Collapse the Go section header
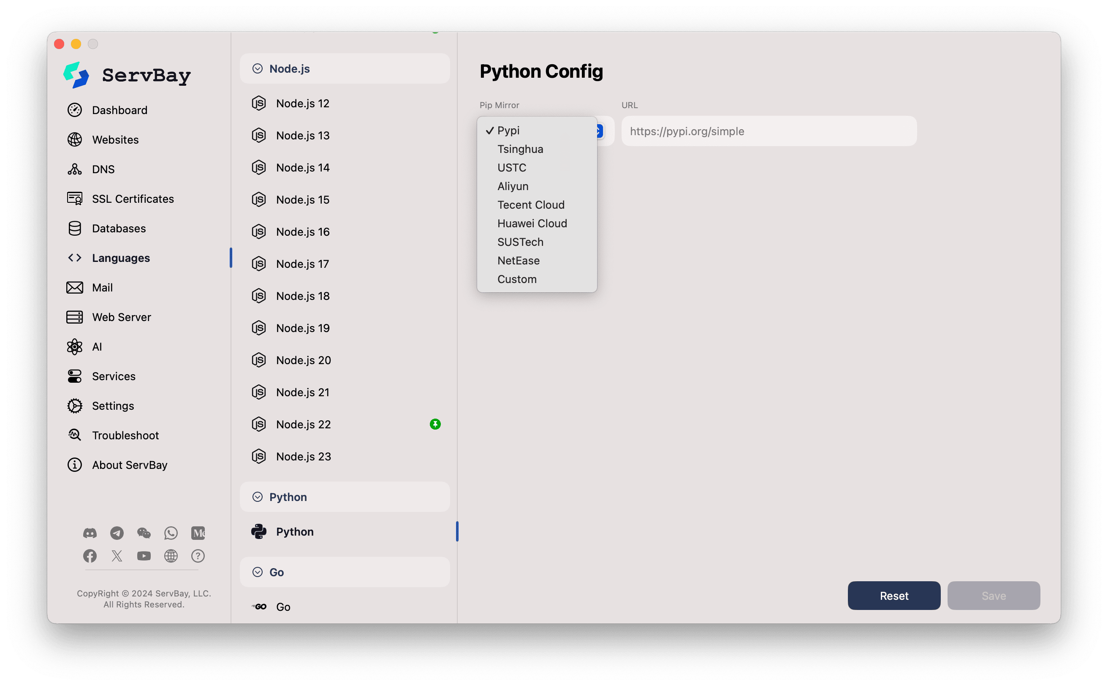Image resolution: width=1108 pixels, height=686 pixels. click(258, 572)
